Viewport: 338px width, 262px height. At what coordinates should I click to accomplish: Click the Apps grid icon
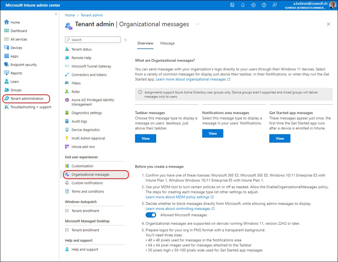click(x=7, y=56)
